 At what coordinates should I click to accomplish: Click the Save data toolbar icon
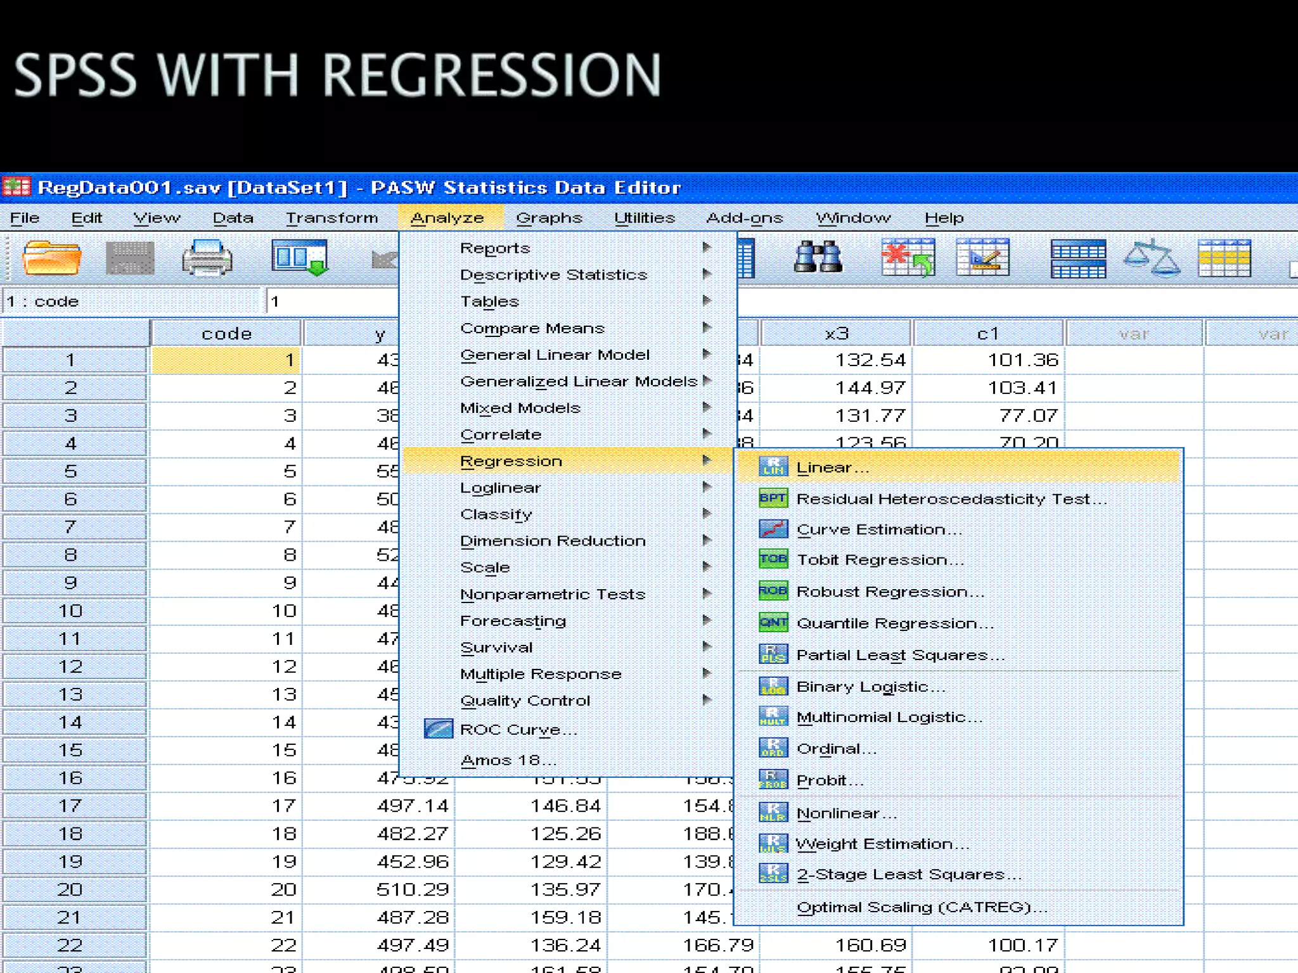130,258
